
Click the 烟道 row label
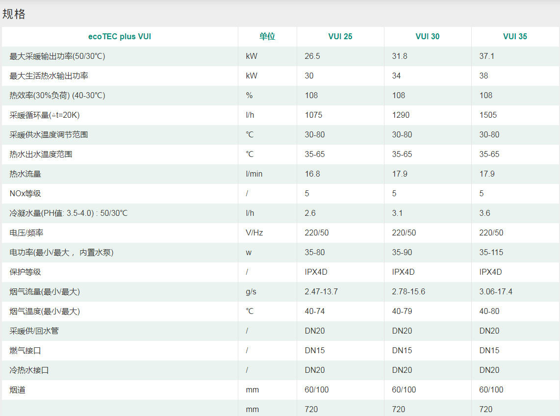[17, 390]
